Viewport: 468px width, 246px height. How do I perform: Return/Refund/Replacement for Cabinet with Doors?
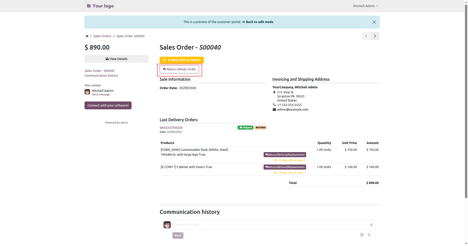[x=285, y=167]
